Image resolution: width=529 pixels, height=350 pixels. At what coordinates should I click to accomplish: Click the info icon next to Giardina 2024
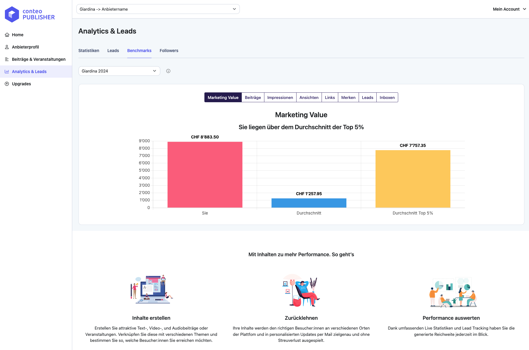(168, 71)
